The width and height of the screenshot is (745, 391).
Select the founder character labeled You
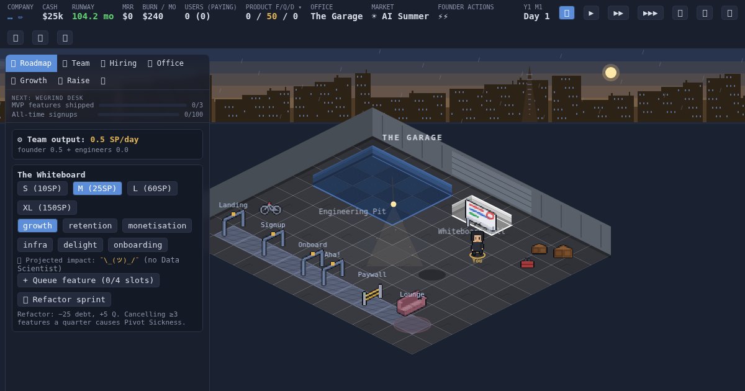477,245
